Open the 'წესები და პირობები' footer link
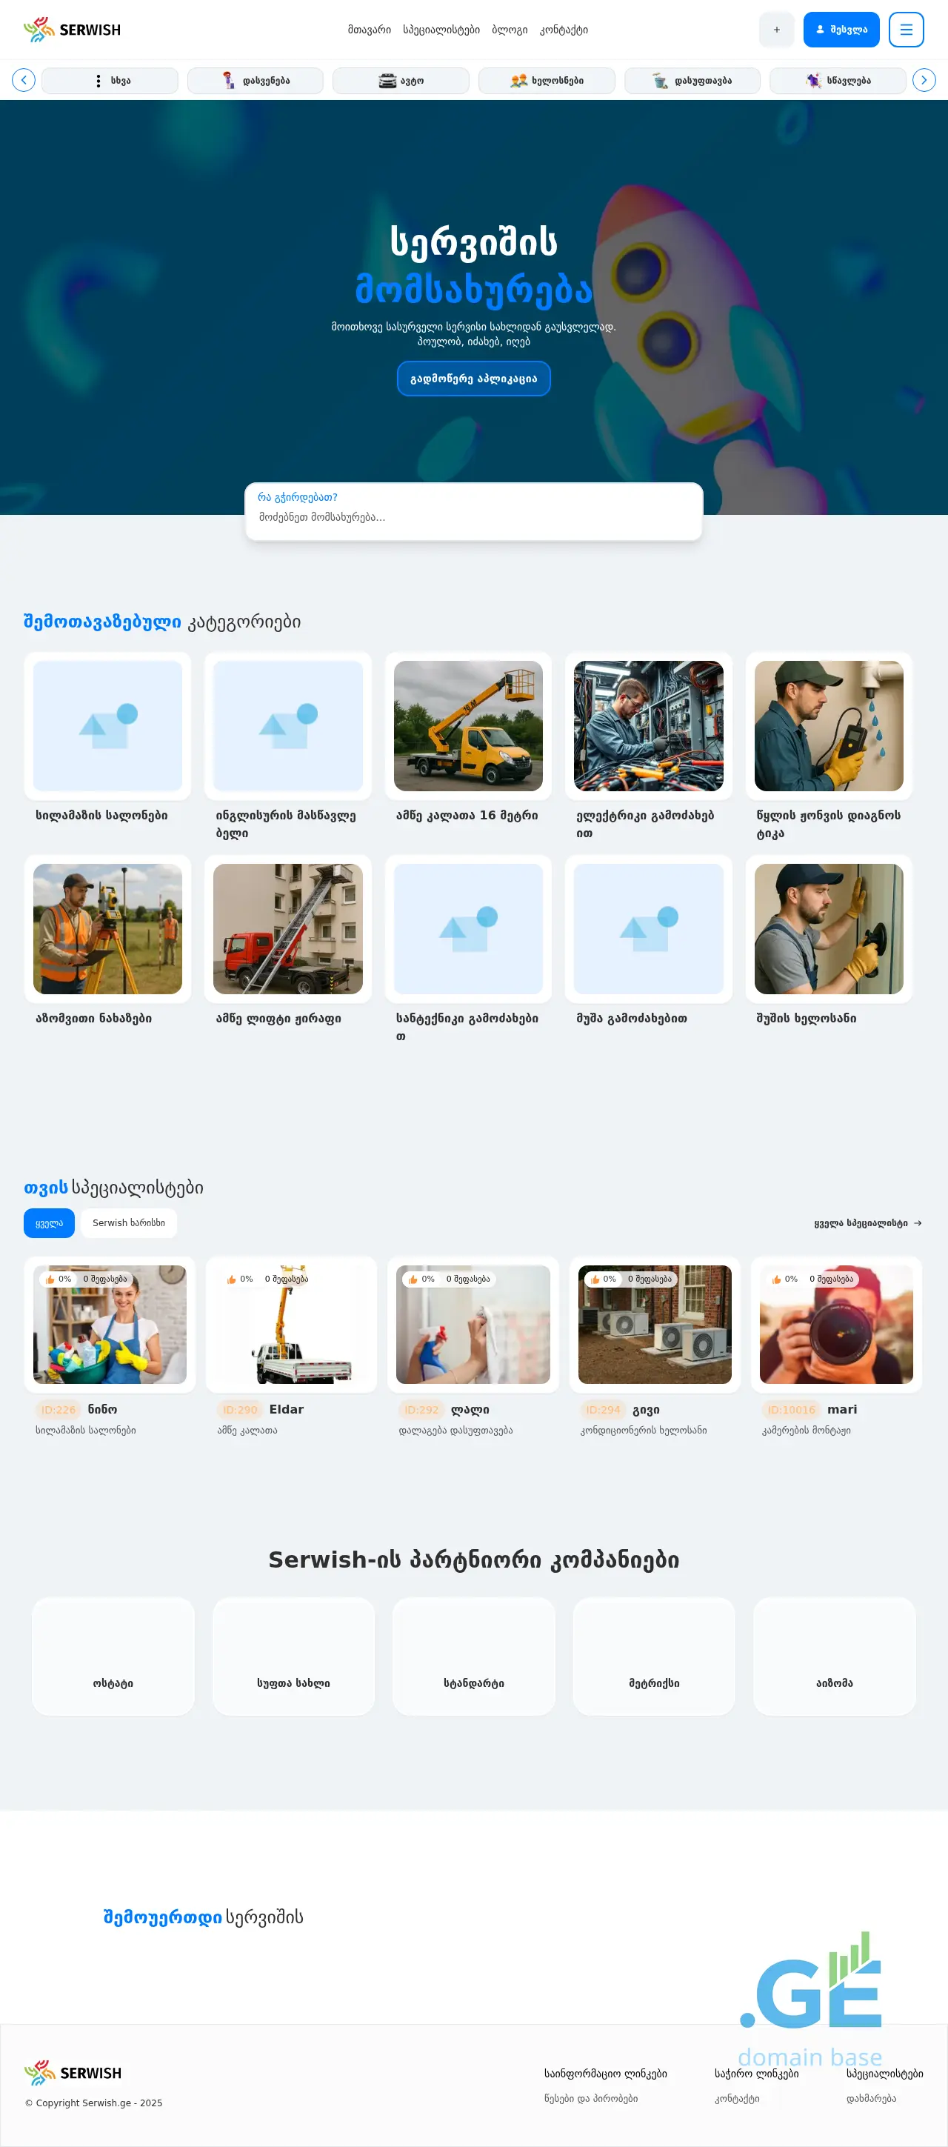 590,2098
